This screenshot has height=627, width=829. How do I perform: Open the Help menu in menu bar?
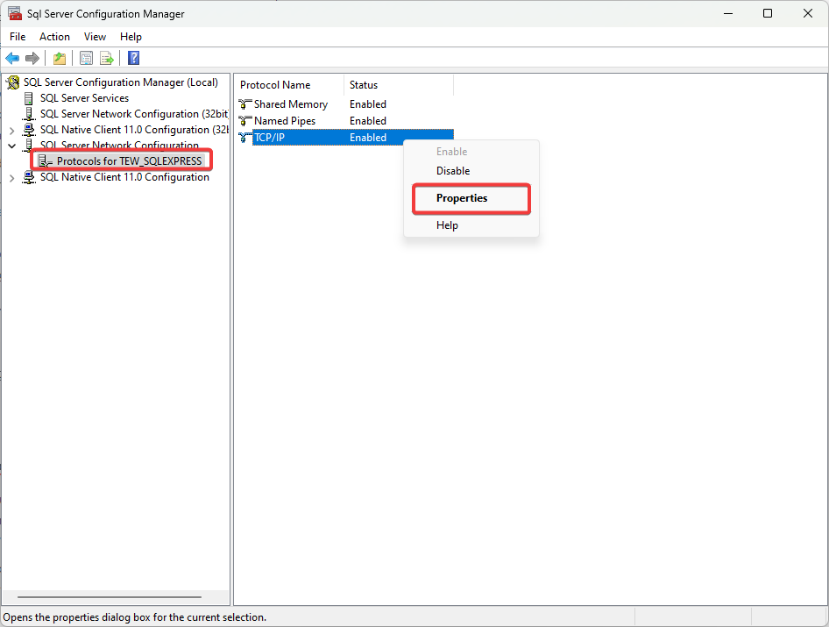tap(131, 37)
